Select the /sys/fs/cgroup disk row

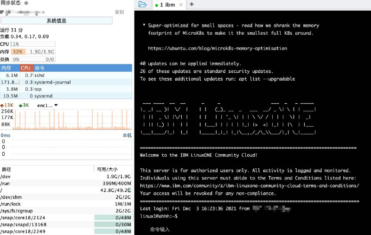(66, 210)
